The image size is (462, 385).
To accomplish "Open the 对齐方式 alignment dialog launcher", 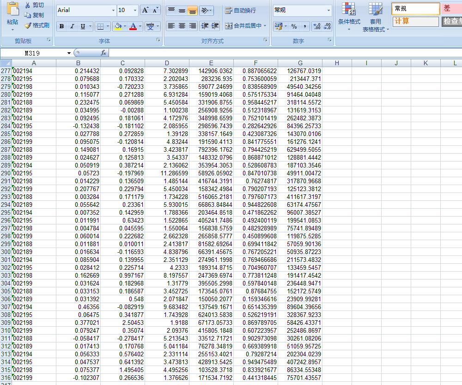I will click(x=266, y=40).
